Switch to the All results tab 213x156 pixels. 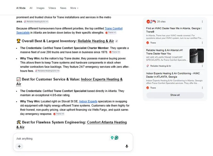pos(31,8)
